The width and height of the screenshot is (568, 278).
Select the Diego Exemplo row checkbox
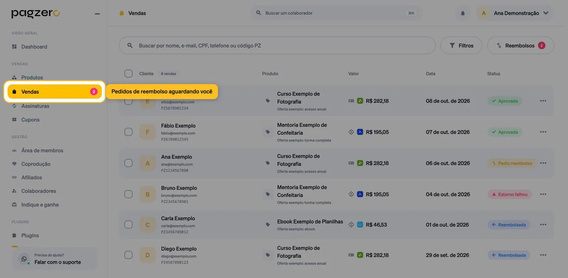tap(128, 255)
